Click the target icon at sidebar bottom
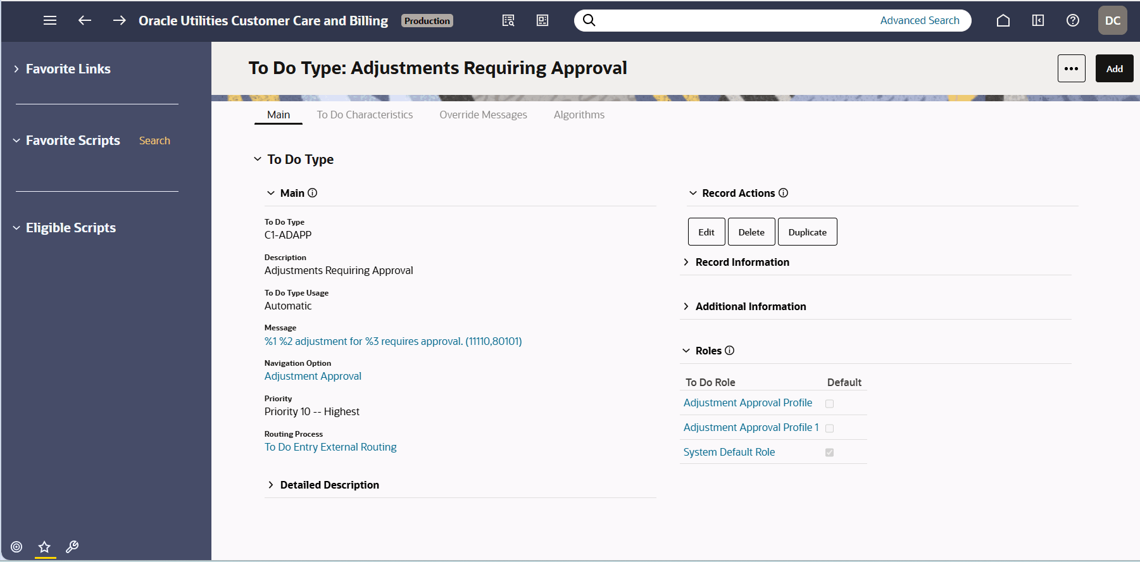1140x562 pixels. [16, 547]
